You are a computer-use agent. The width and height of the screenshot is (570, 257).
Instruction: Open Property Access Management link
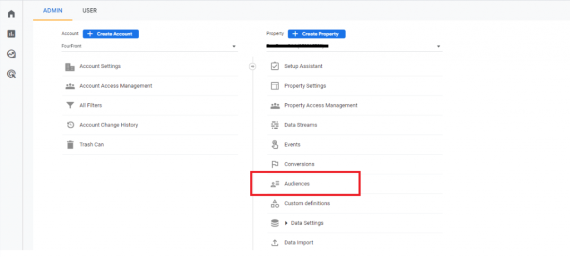[x=321, y=105]
